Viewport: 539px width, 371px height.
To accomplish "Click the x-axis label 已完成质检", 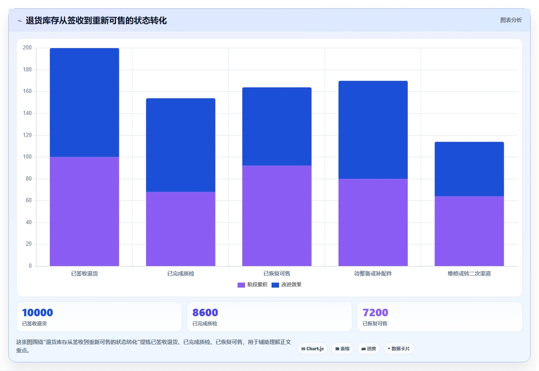I will click(x=181, y=274).
